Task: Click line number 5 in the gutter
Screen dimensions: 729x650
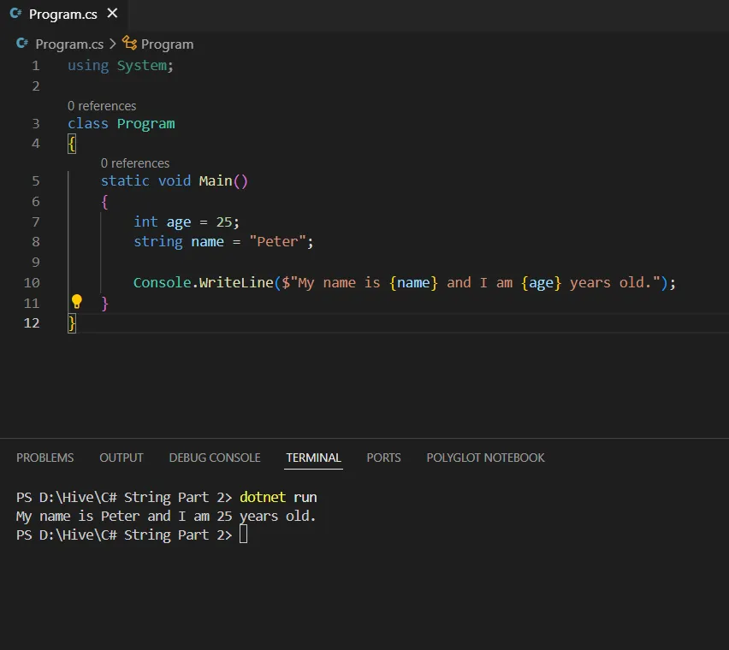Action: tap(36, 180)
